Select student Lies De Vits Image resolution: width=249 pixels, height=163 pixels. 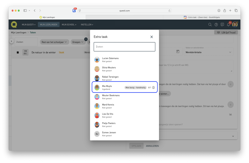tap(124, 115)
